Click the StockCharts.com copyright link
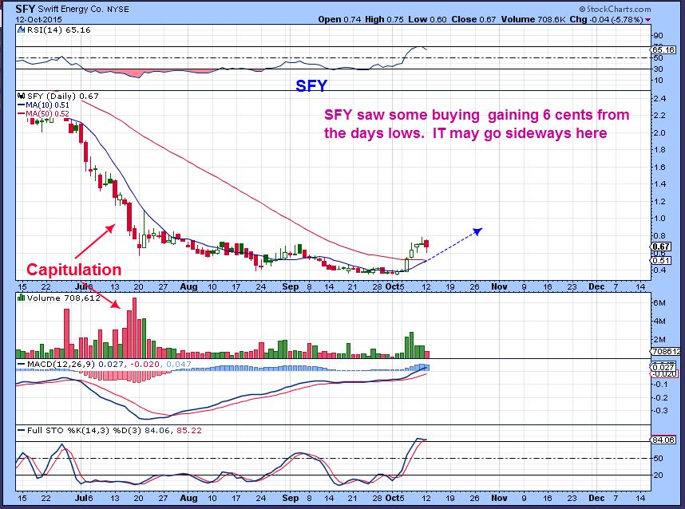 tap(615, 9)
